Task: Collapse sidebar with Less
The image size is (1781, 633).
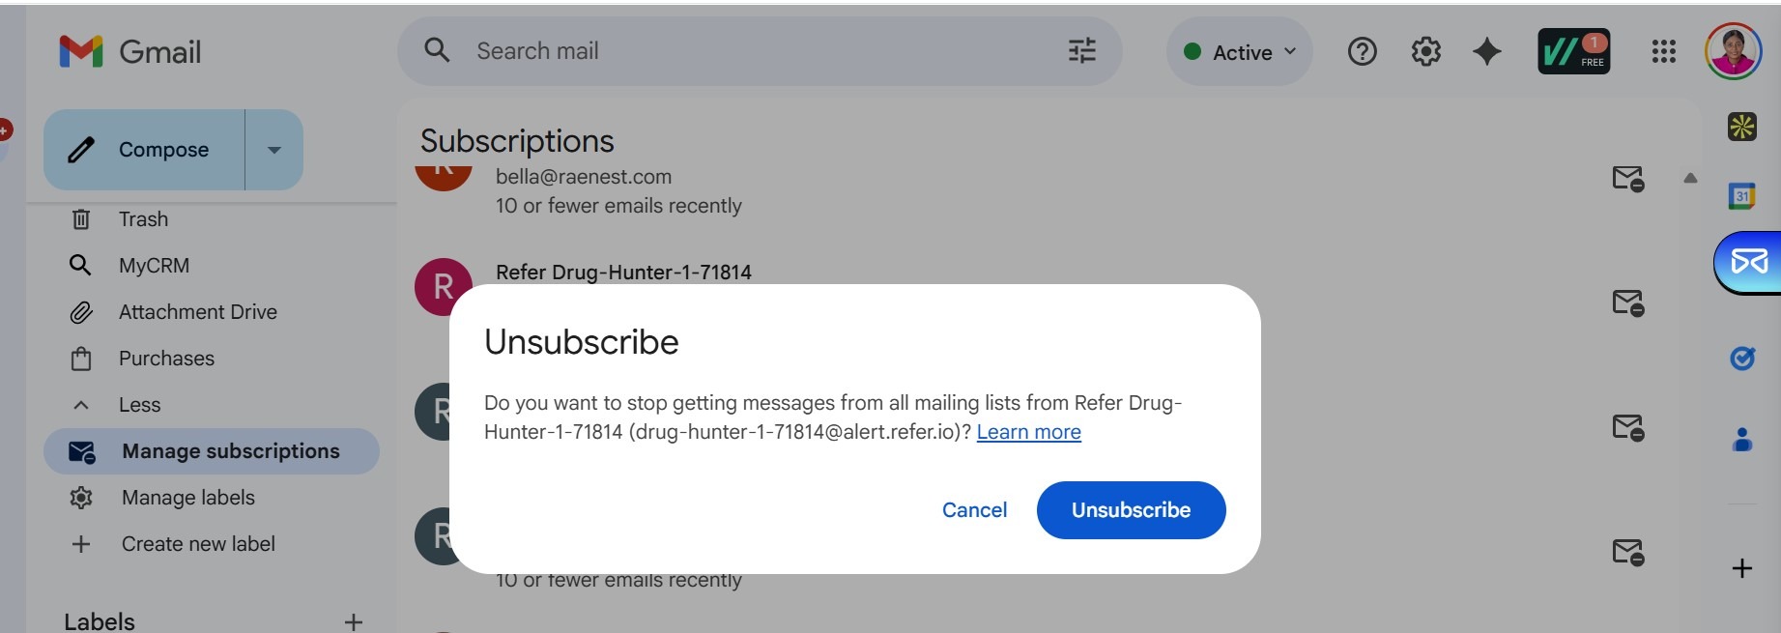Action: 139,405
